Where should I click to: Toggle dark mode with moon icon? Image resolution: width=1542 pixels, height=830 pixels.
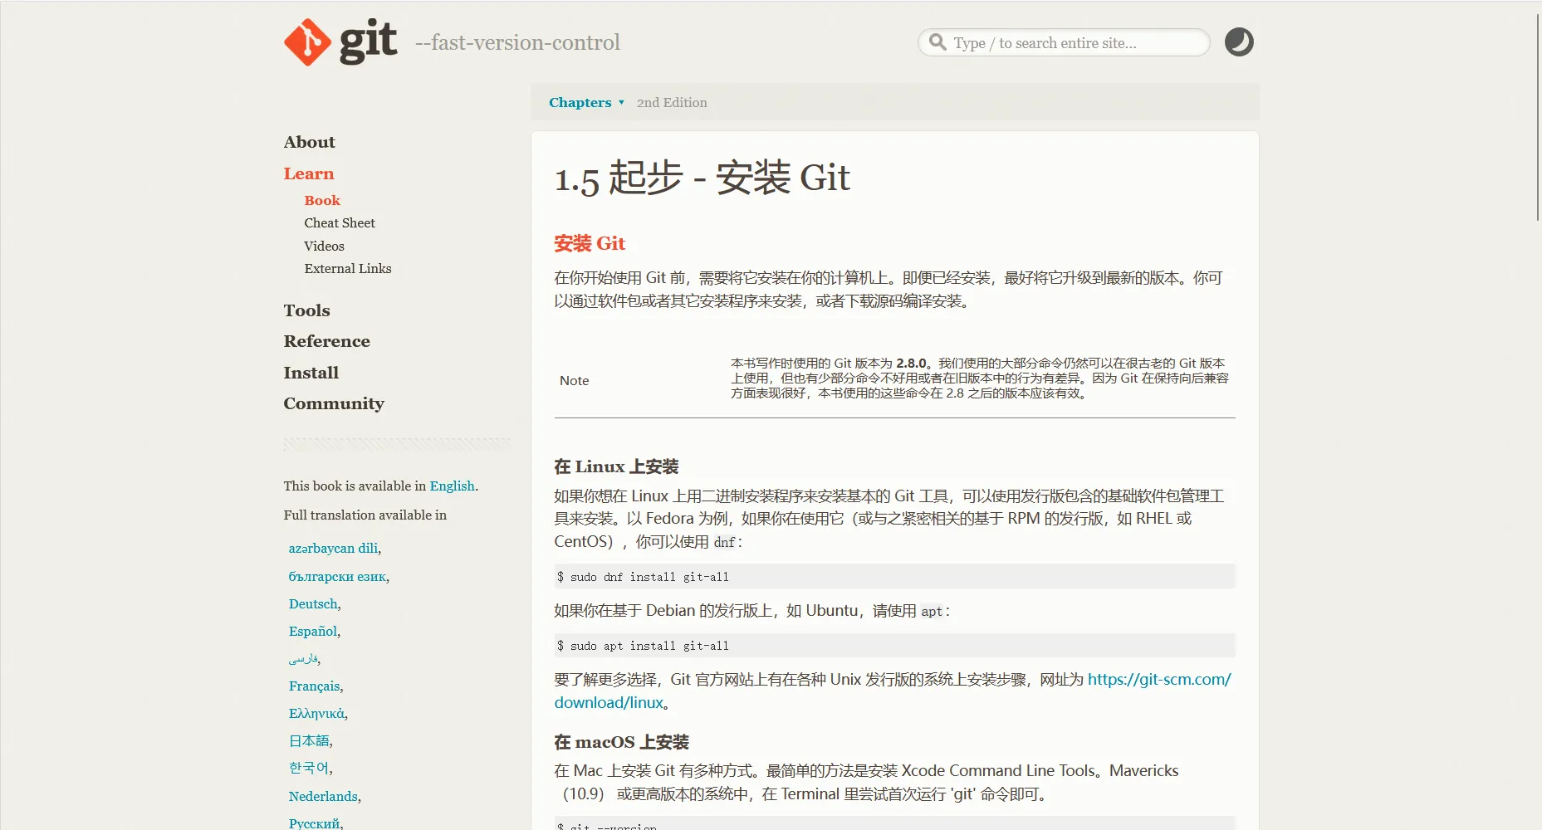pos(1239,41)
